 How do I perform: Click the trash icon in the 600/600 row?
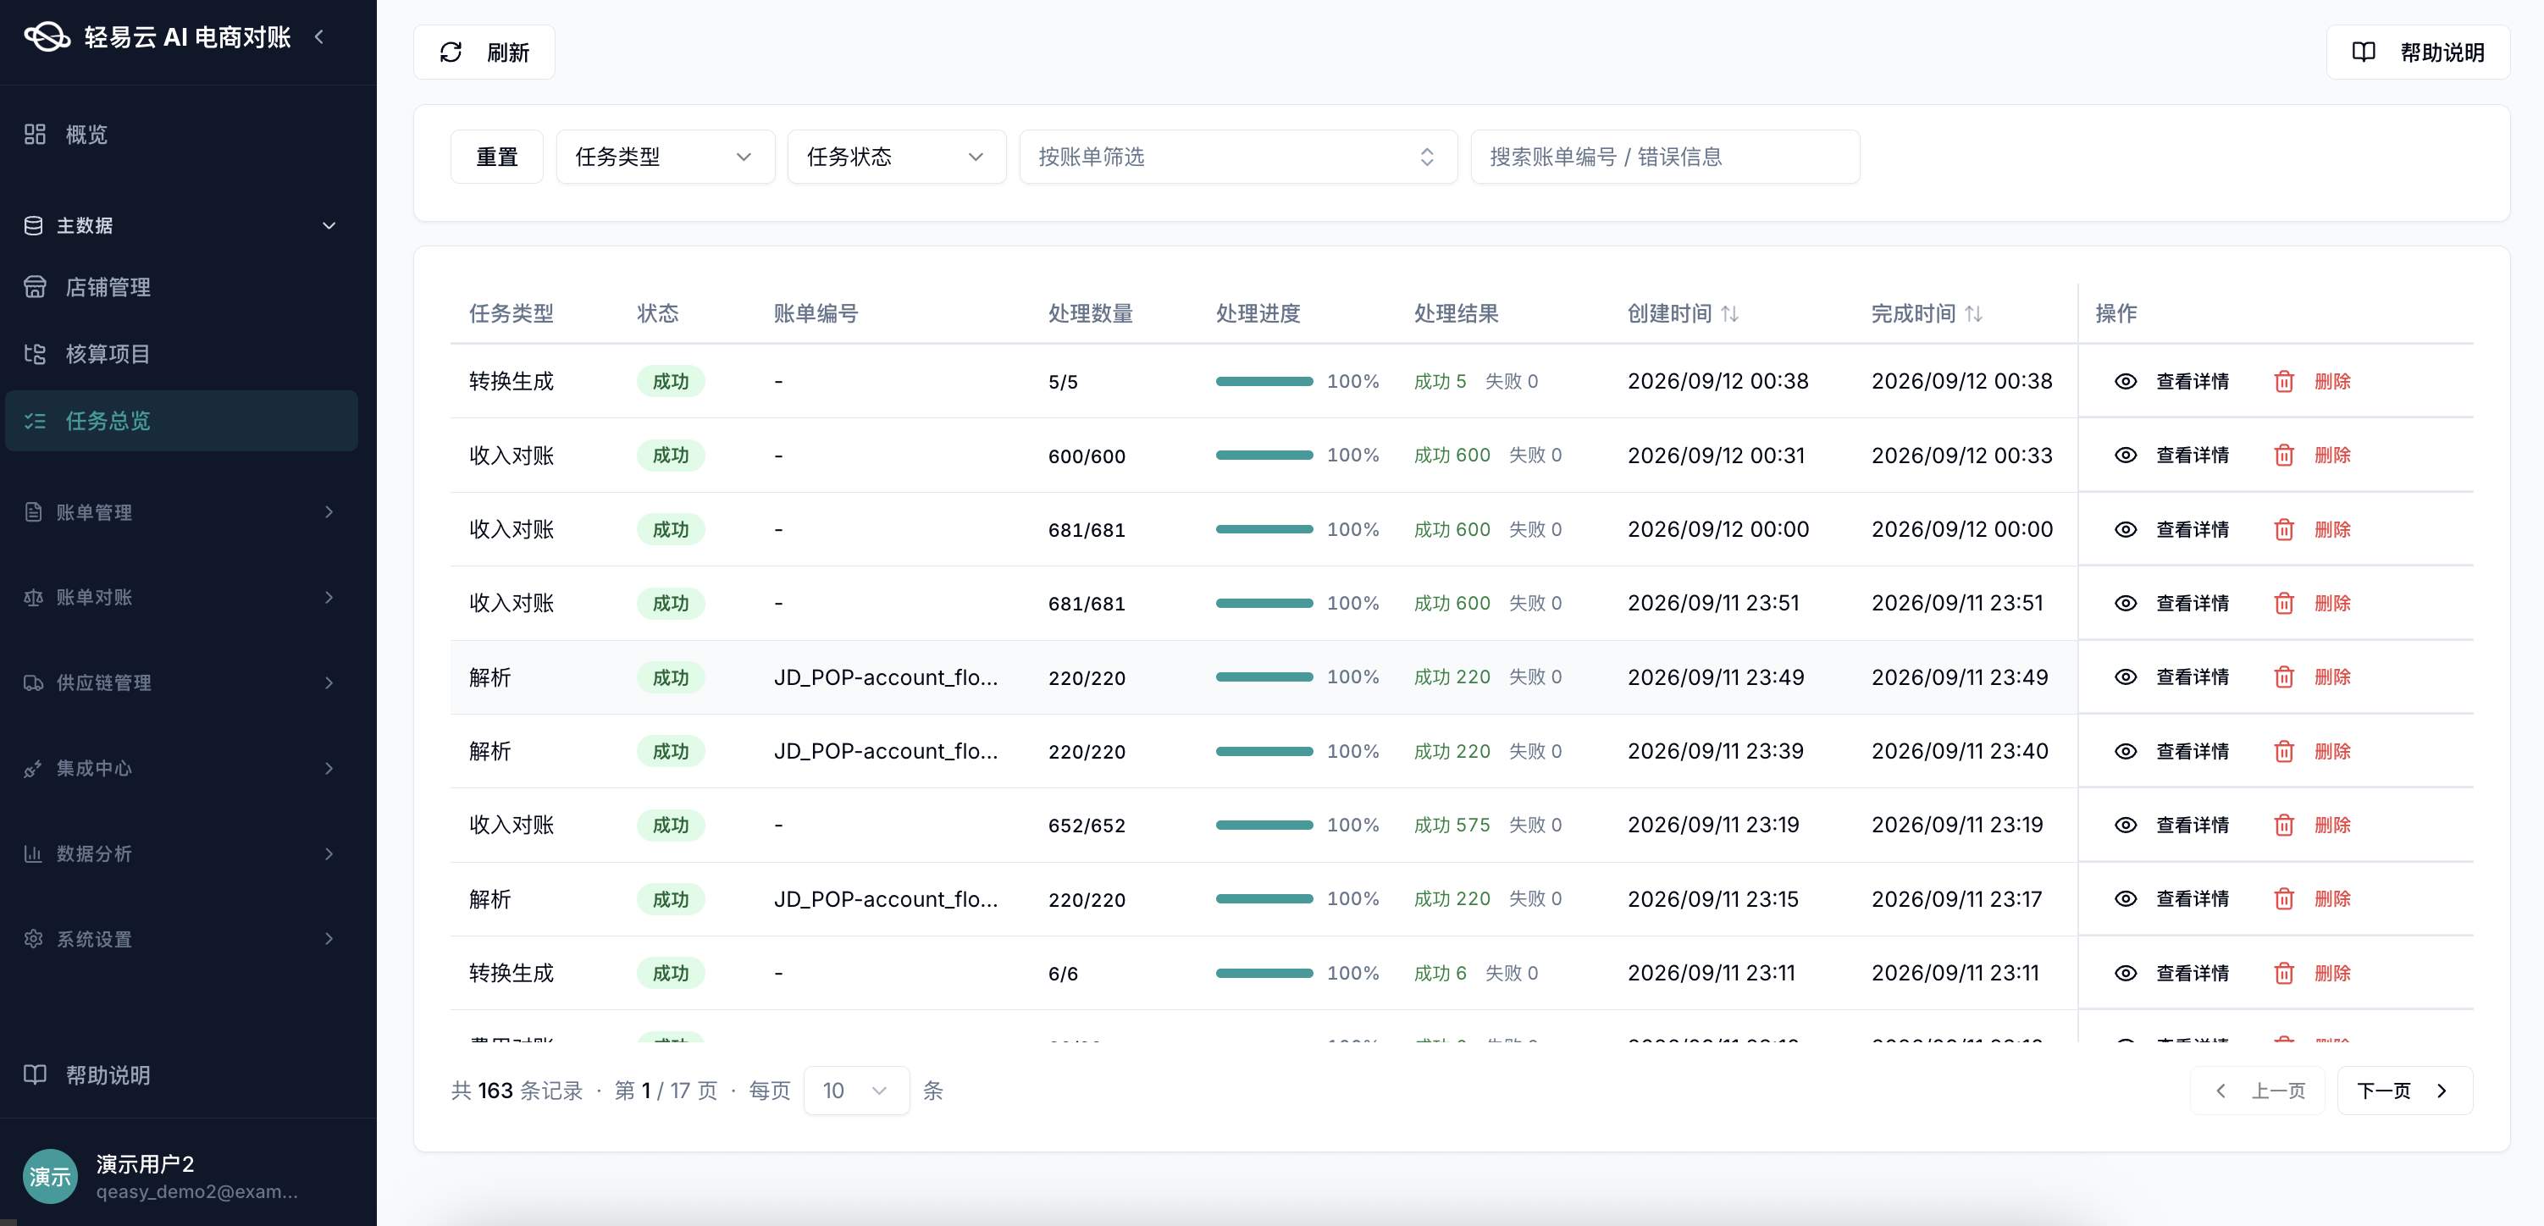pyautogui.click(x=2284, y=455)
